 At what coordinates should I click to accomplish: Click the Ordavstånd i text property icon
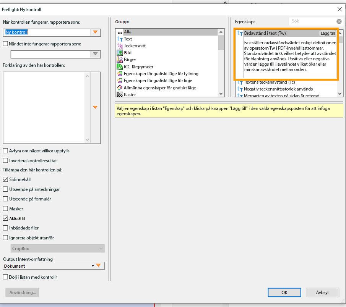[240, 33]
